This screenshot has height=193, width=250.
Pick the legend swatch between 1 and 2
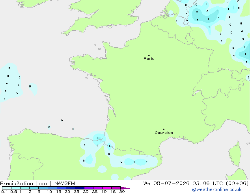pos(25,188)
